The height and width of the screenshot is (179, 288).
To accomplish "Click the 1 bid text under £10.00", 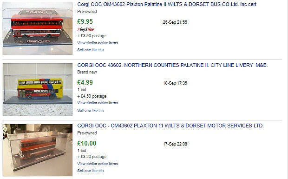I will (x=82, y=151).
